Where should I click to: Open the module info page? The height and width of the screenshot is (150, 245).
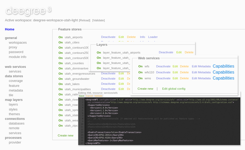[17, 57]
